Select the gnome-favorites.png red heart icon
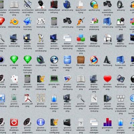 pyautogui.click(x=108, y=79)
